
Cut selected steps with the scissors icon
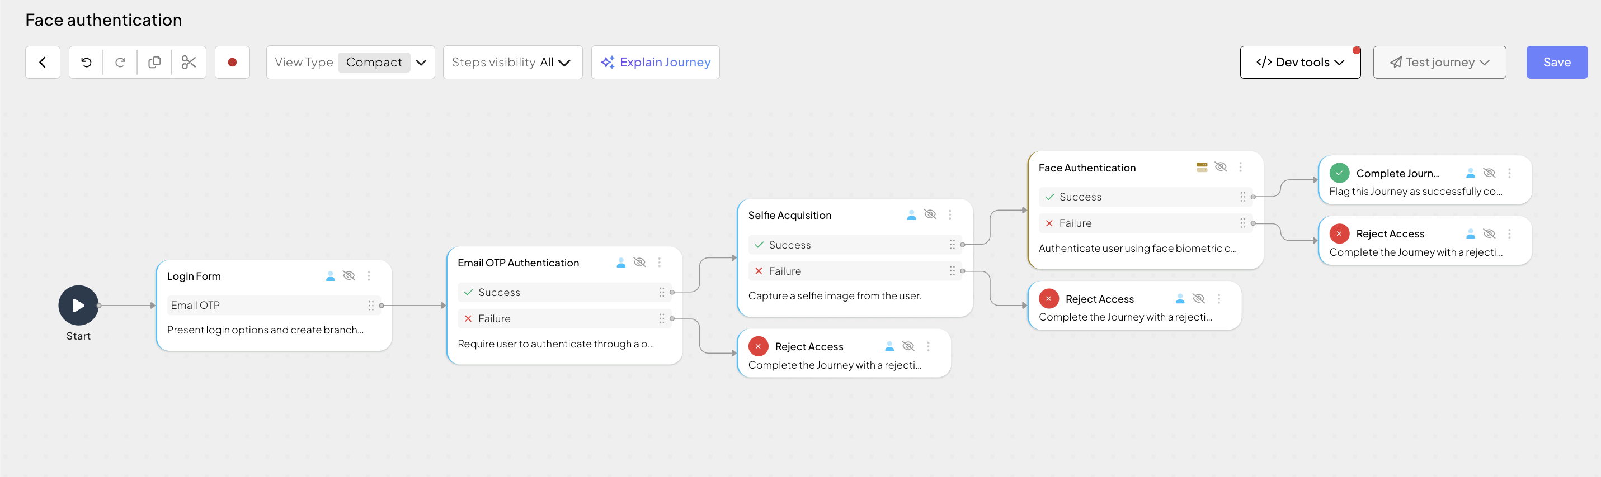coord(189,62)
